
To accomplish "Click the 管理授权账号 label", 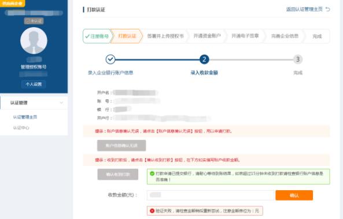I will (x=34, y=67).
